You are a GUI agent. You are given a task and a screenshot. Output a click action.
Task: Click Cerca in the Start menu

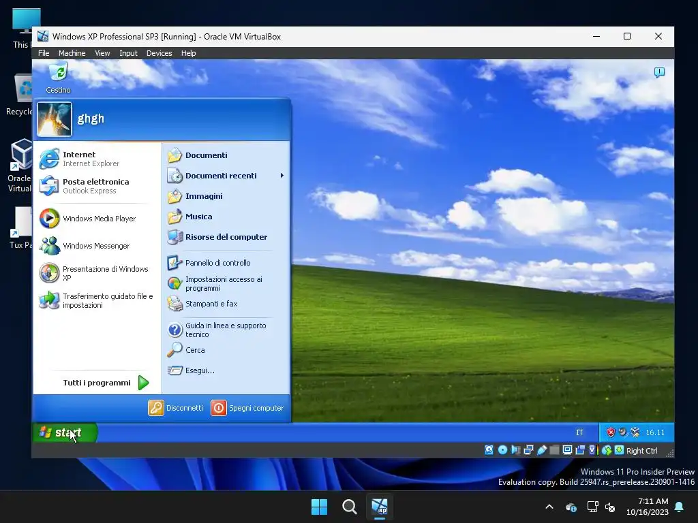tap(226, 350)
